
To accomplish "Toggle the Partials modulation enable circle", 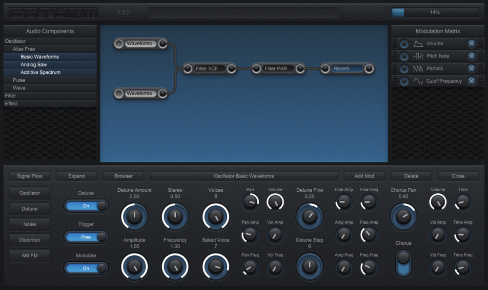I will tap(404, 69).
